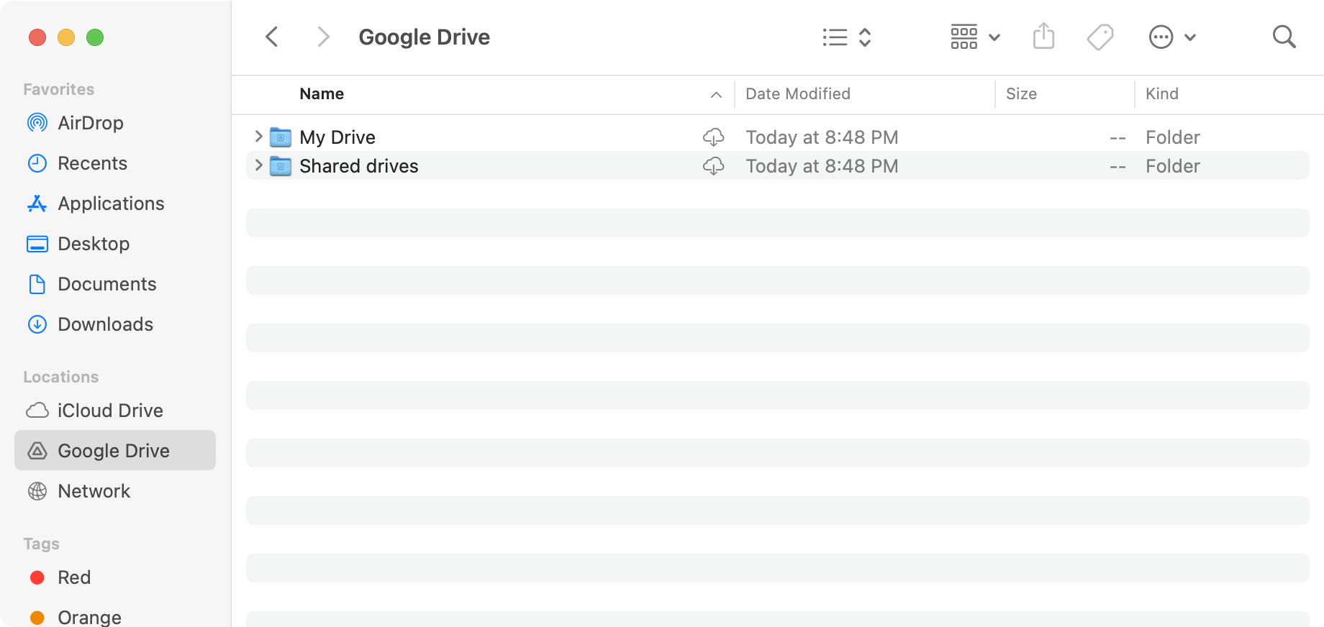
Task: Select iCloud Drive in Locations
Action: click(x=110, y=411)
